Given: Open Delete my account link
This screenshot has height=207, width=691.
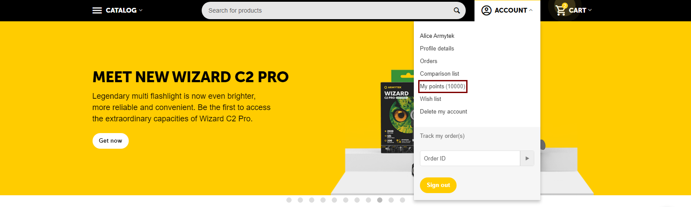Looking at the screenshot, I should point(443,111).
